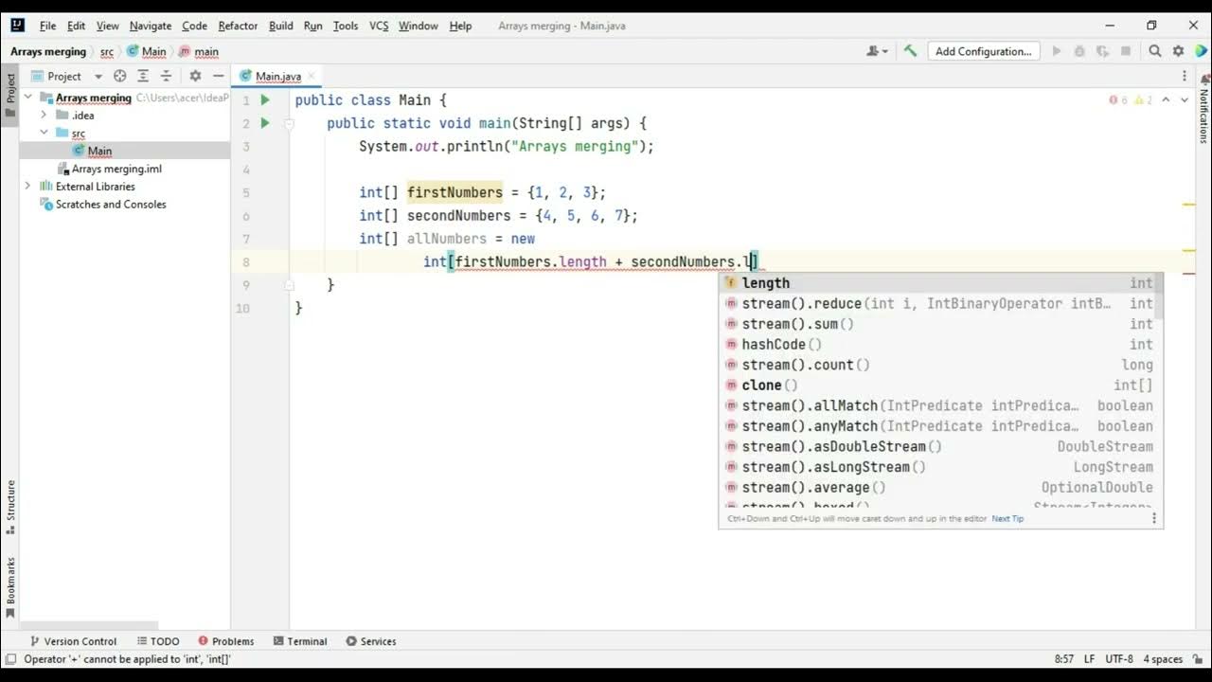
Task: Click the Debug bug icon in toolbar
Action: (x=1079, y=51)
